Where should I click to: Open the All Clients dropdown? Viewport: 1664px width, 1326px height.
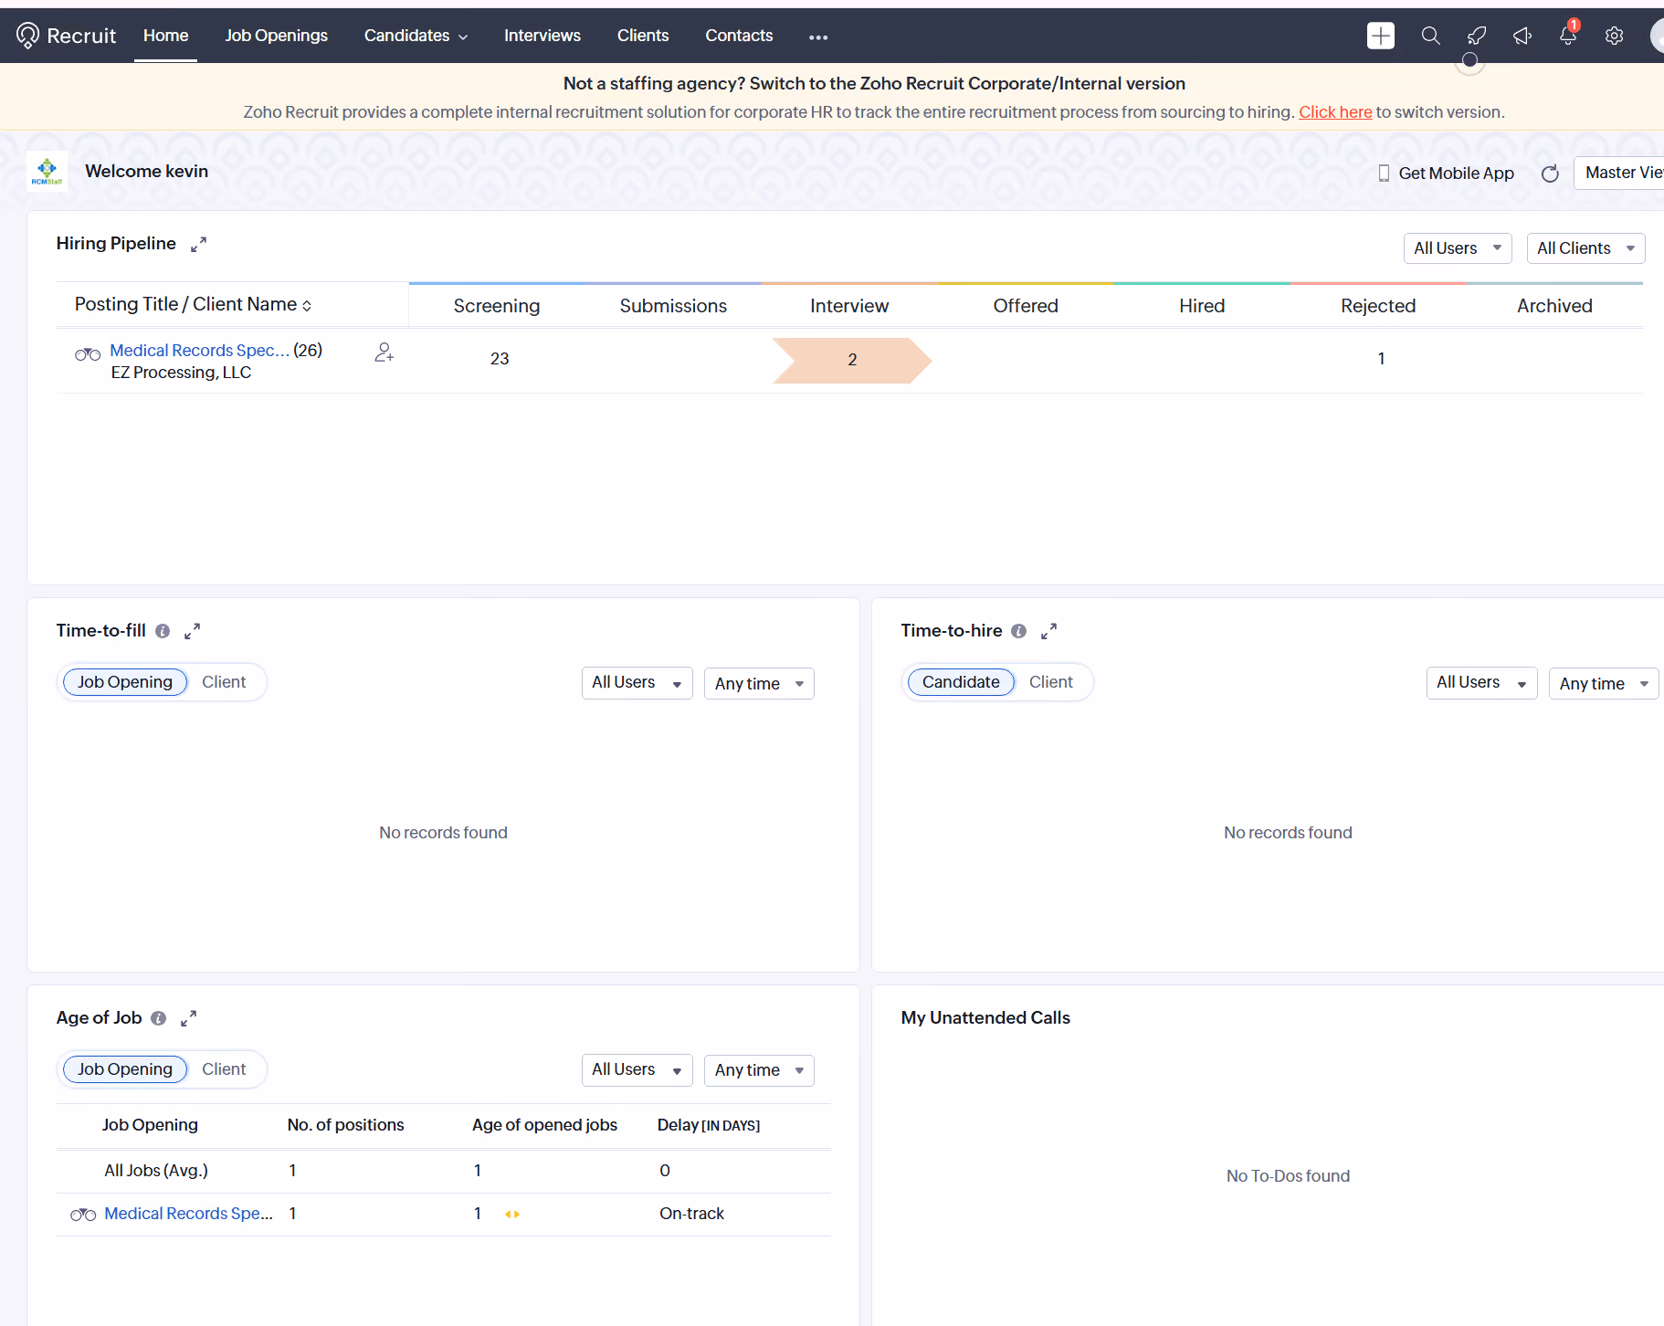[x=1585, y=248]
